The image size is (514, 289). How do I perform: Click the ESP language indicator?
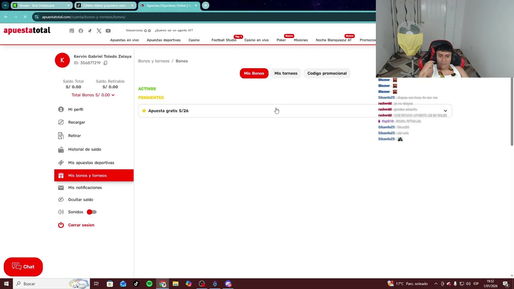click(x=476, y=284)
